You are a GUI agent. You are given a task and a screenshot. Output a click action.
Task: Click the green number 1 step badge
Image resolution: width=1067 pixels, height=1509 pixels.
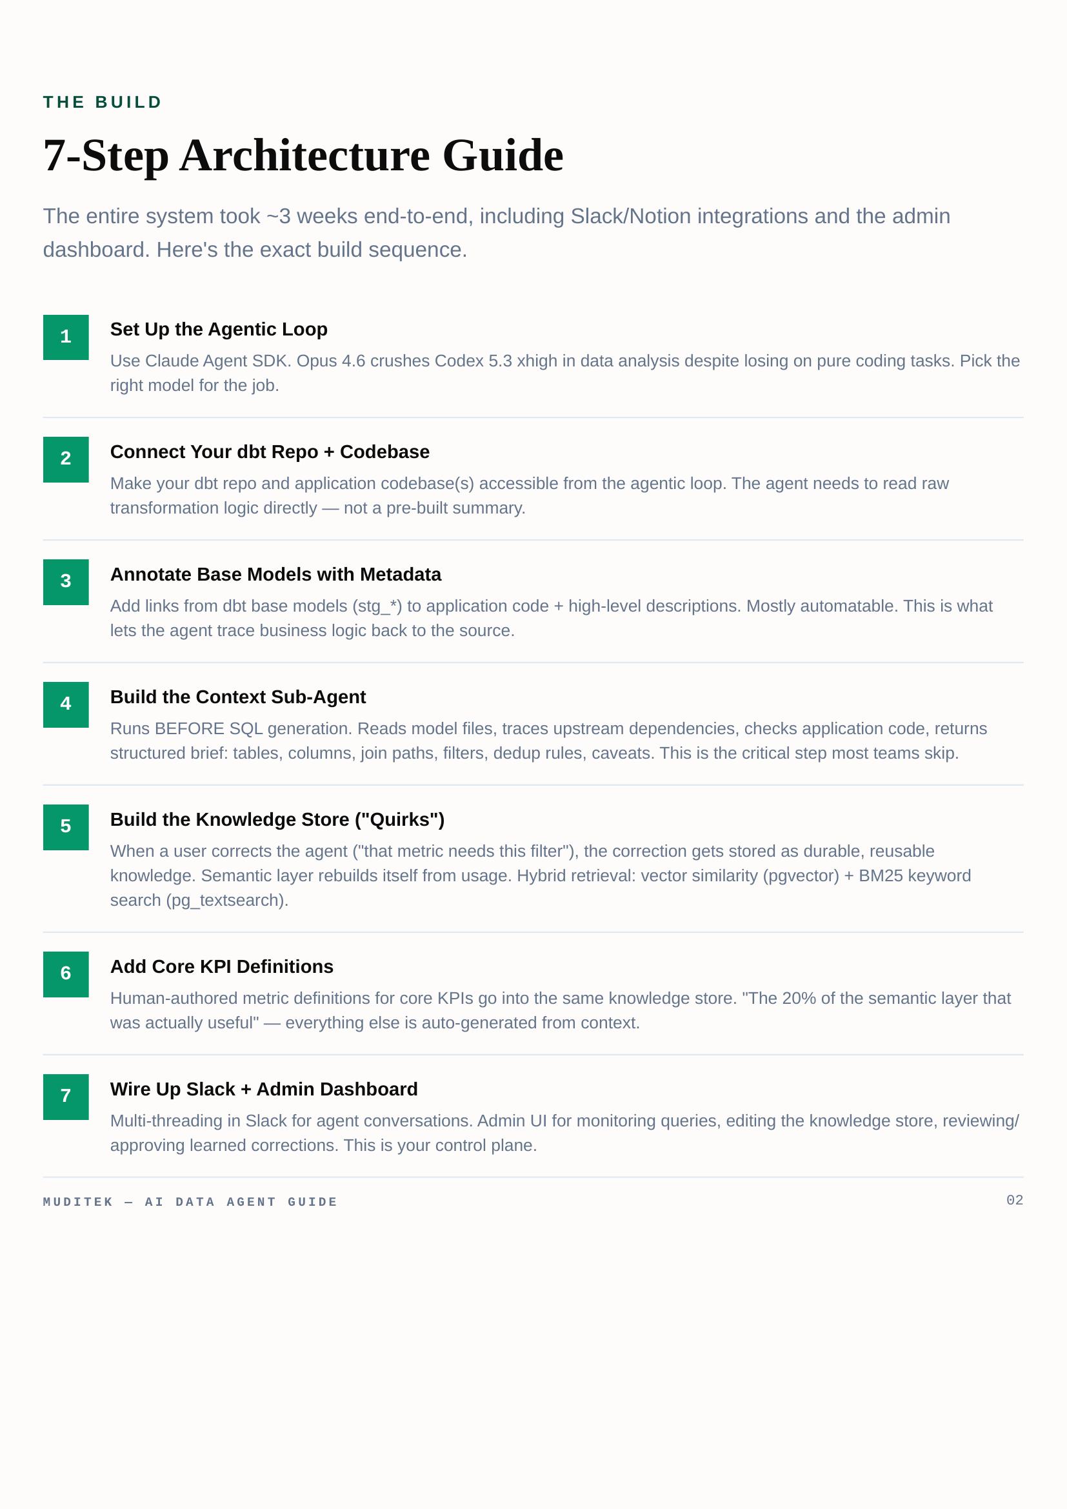click(66, 337)
